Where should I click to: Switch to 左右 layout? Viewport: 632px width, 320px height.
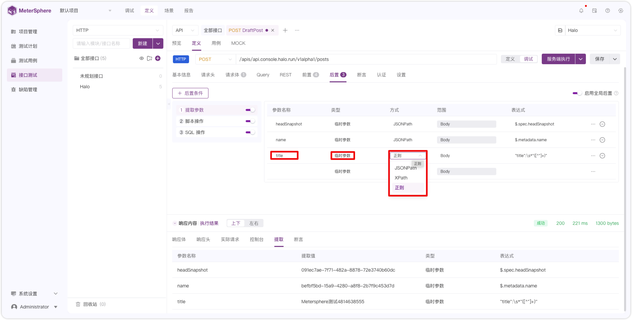(254, 223)
